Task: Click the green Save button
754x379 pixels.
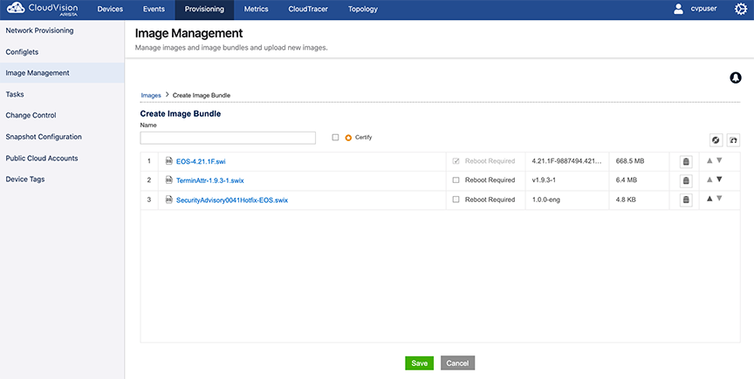Action: coord(419,363)
